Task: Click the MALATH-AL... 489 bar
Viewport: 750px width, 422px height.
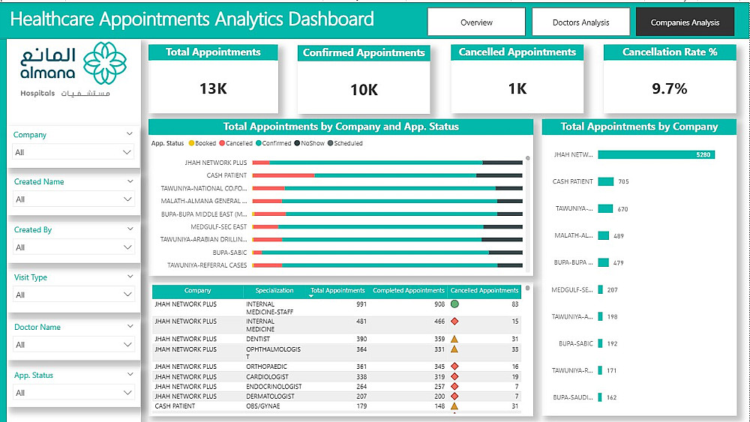Action: point(604,235)
